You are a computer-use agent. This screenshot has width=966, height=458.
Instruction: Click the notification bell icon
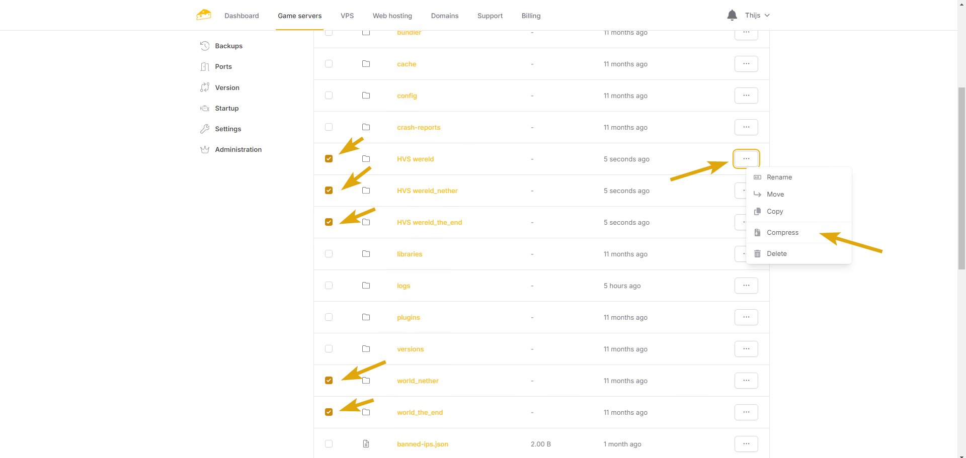pos(732,16)
